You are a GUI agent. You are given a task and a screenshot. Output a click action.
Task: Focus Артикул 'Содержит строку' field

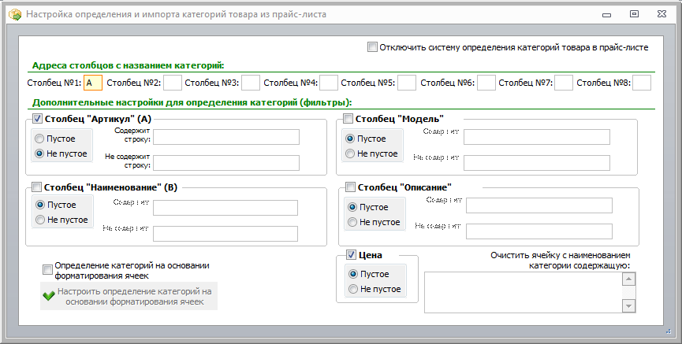226,137
